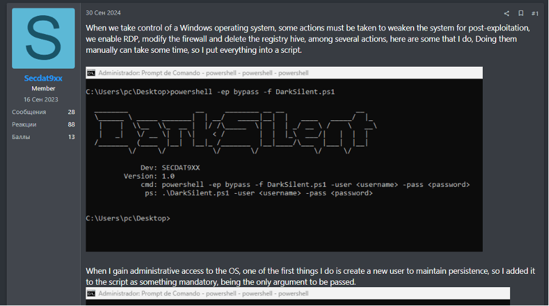The image size is (549, 306).
Task: Click the cmd icon in first screenshot title bar
Action: pyautogui.click(x=91, y=73)
